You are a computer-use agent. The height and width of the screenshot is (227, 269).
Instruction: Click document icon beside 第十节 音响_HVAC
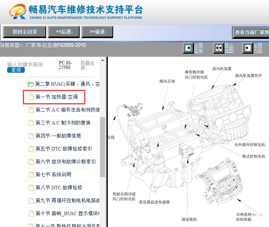click(31, 214)
